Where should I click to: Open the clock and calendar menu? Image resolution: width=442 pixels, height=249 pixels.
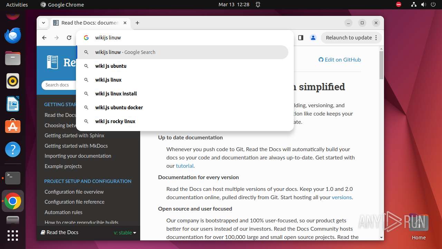(x=234, y=5)
